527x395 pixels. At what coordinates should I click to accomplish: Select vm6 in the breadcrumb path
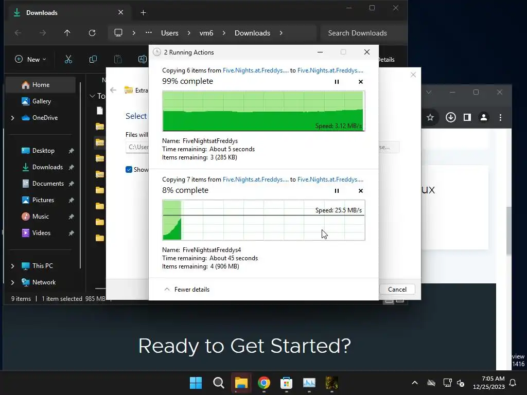[x=206, y=33]
